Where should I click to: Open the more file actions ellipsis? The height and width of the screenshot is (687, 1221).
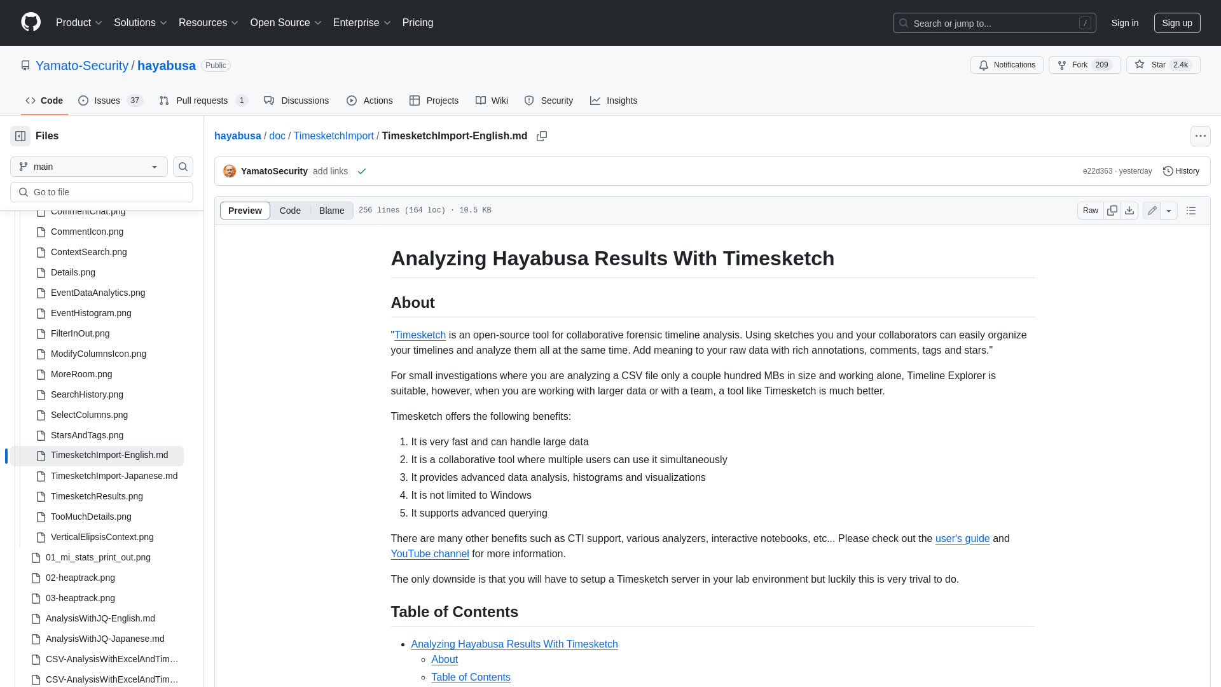pyautogui.click(x=1200, y=136)
